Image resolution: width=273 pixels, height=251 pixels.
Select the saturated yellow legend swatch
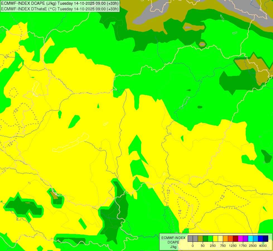pos(215,239)
